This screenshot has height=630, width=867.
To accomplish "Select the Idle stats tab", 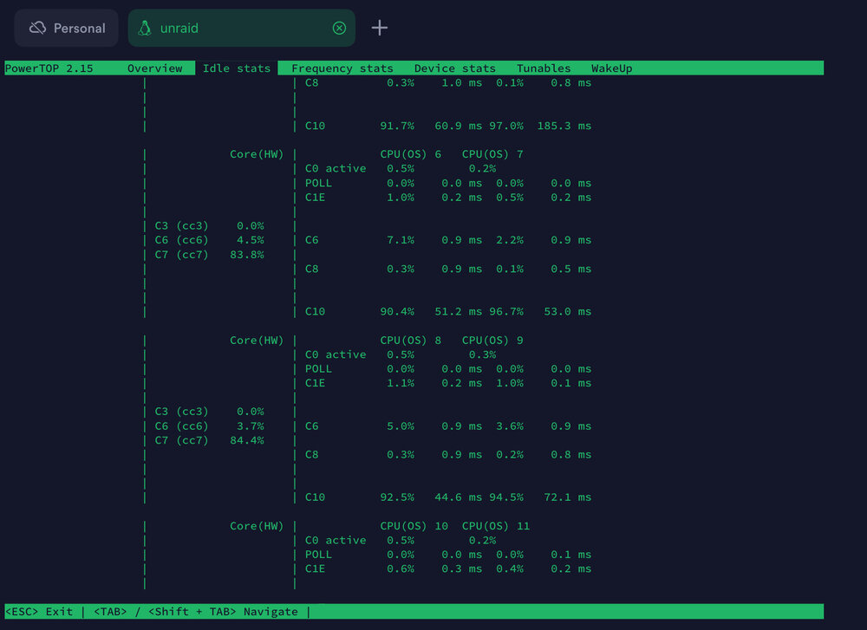I will [236, 68].
